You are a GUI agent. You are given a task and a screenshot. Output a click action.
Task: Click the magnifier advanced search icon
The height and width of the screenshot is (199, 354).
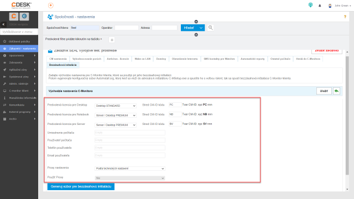click(x=210, y=28)
